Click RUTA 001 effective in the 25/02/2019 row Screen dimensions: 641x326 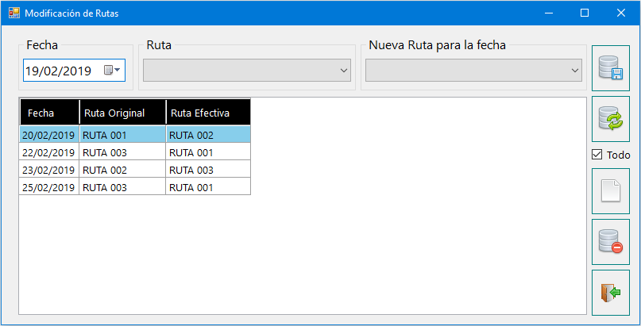pos(208,188)
